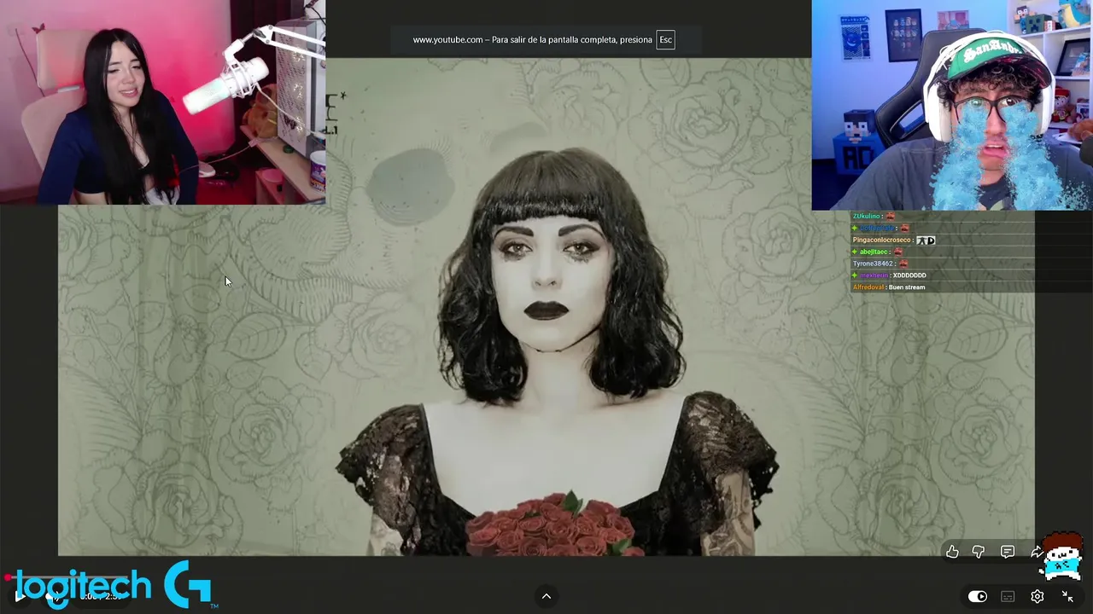Click ZUkulino's chat message
The height and width of the screenshot is (614, 1093).
874,216
